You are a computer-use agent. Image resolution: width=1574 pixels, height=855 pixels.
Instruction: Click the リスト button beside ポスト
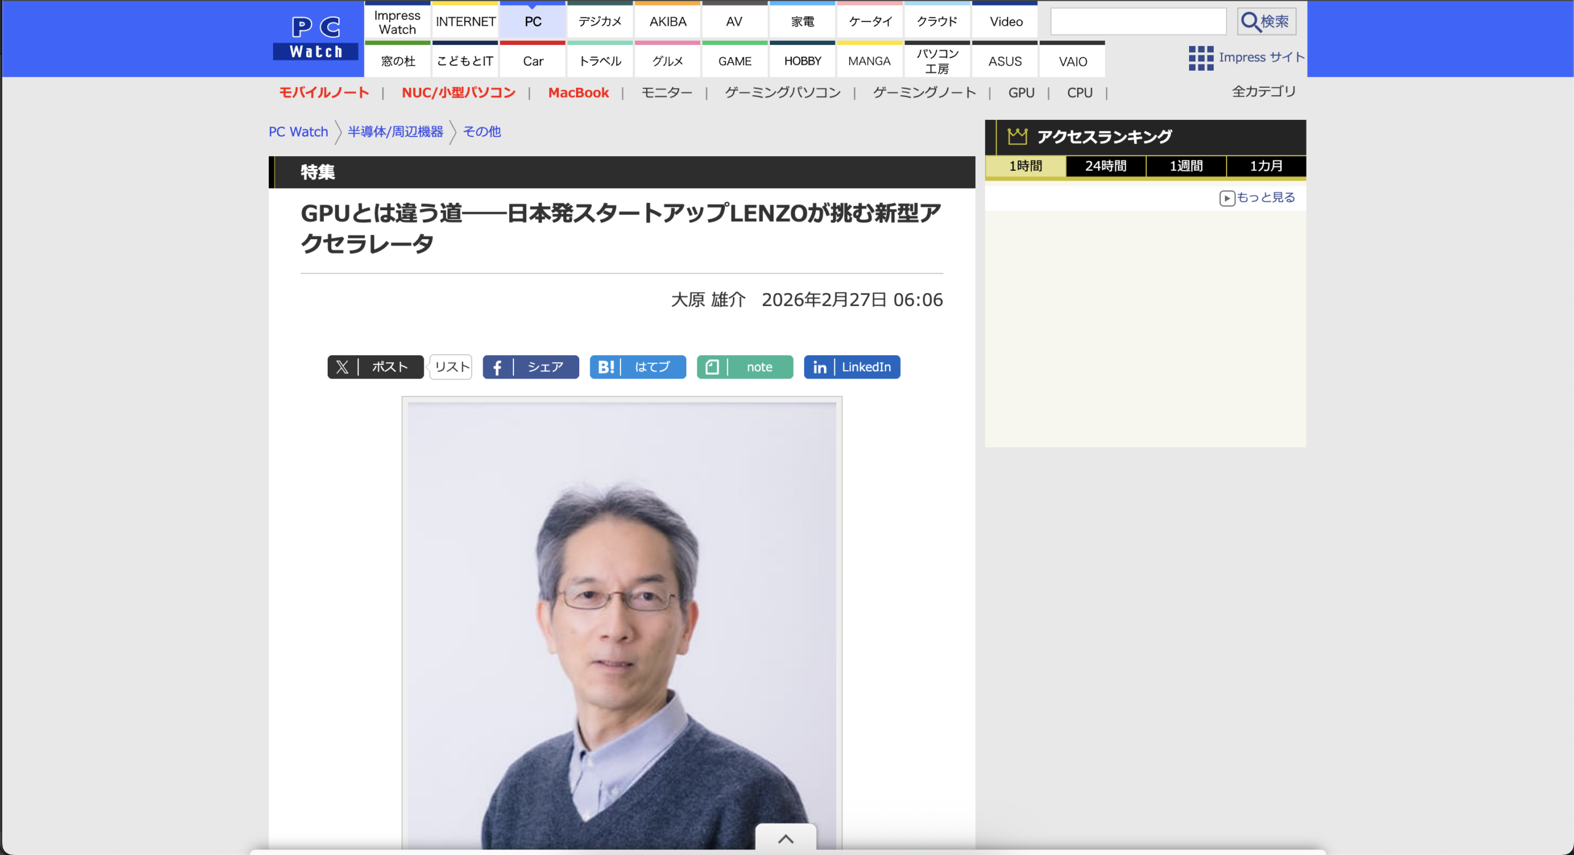[452, 367]
